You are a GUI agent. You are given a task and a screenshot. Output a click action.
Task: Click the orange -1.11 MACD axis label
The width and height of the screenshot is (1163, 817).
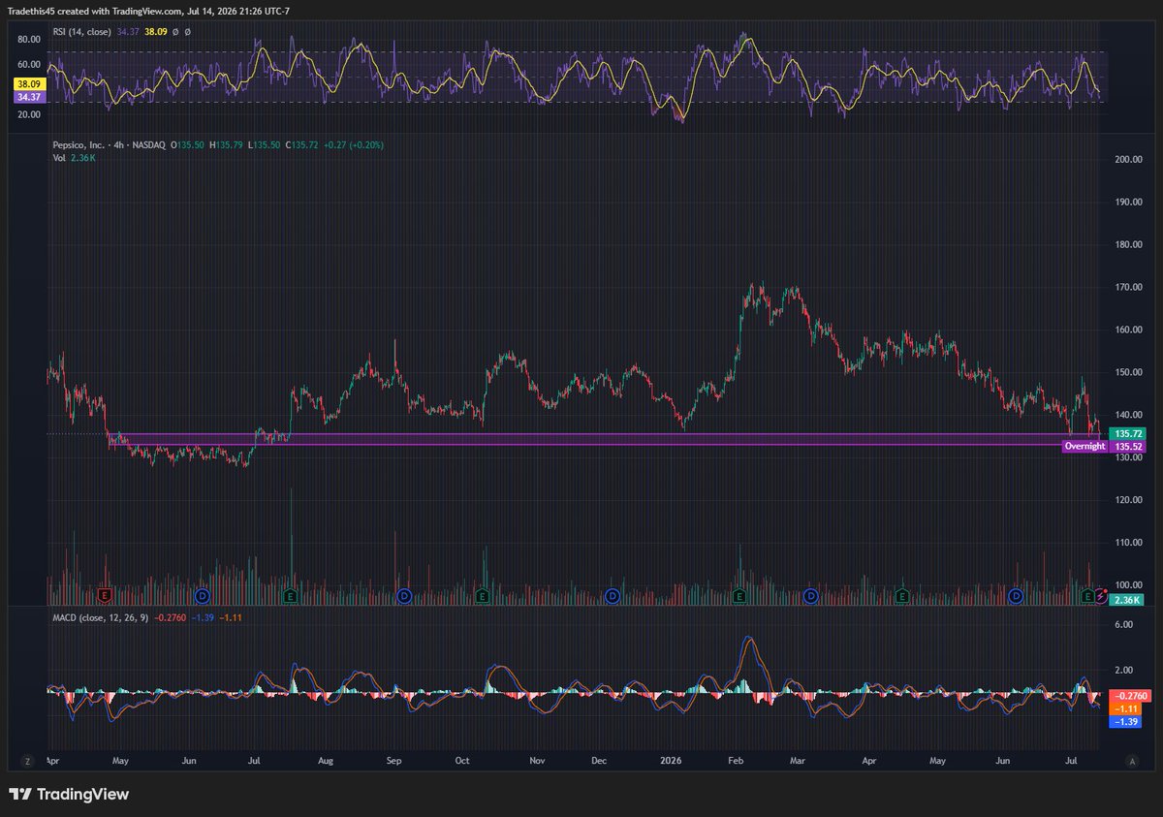1126,708
